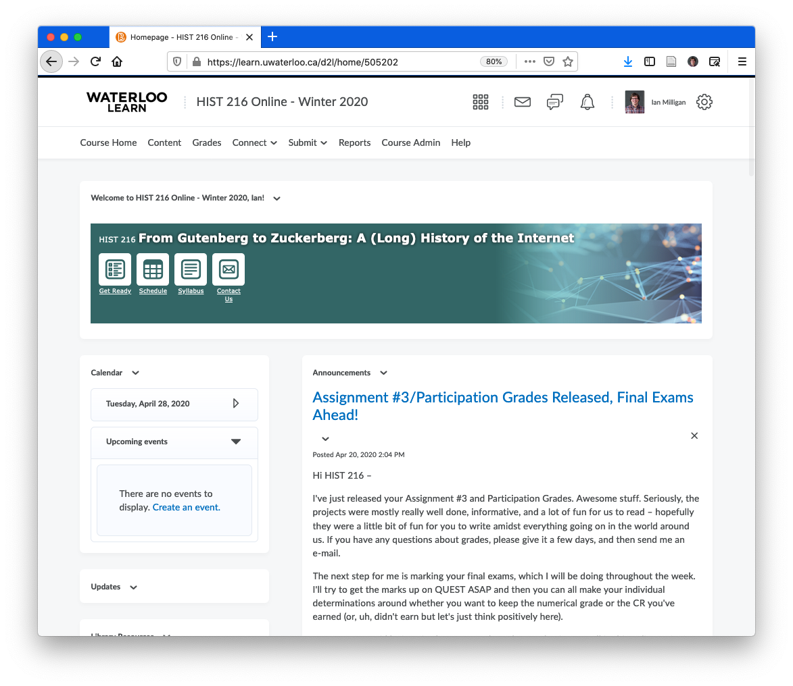Open Course Admin
793x686 pixels.
[x=410, y=143]
